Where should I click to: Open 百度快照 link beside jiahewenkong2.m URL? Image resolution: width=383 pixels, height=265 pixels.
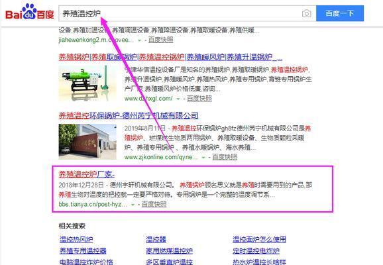161,40
